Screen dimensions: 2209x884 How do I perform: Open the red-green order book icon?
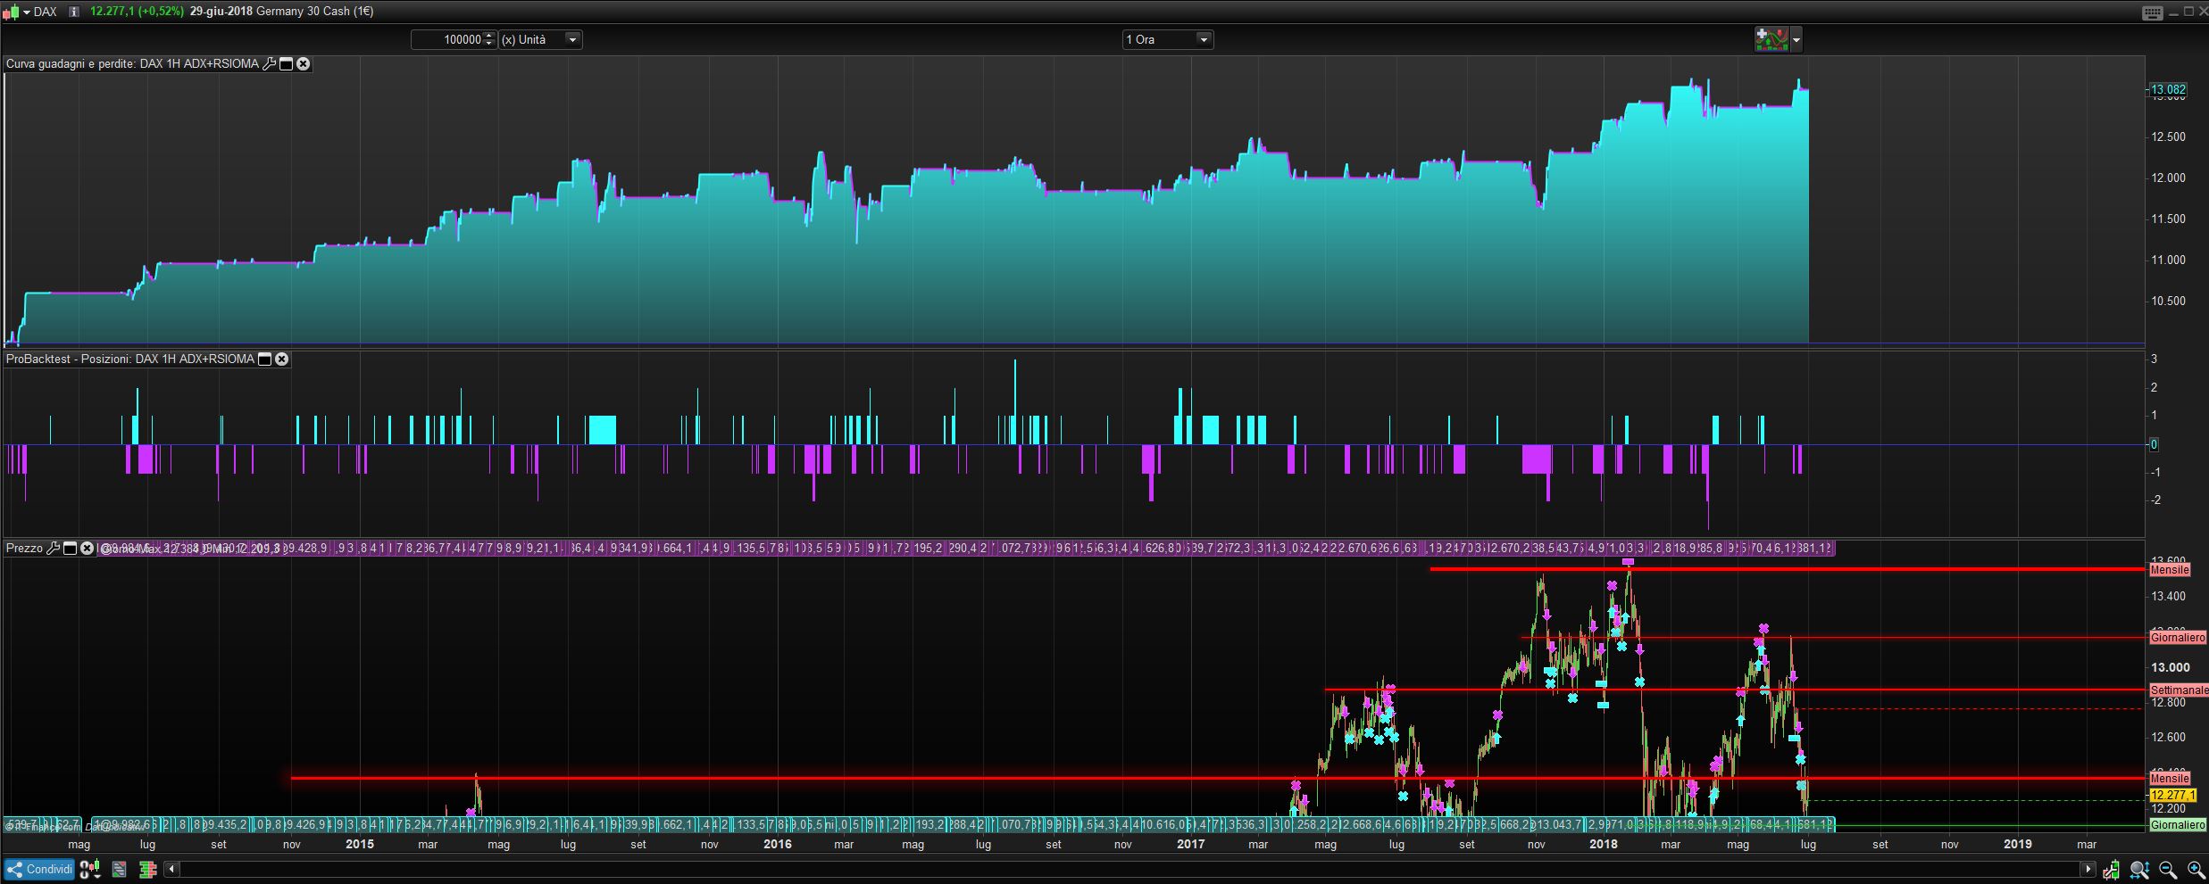(x=148, y=870)
